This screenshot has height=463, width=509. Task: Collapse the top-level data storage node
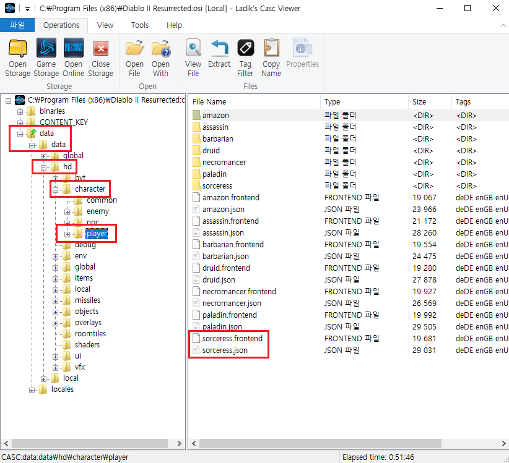click(20, 134)
